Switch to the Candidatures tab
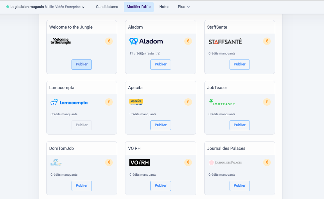The image size is (324, 199). [x=107, y=7]
